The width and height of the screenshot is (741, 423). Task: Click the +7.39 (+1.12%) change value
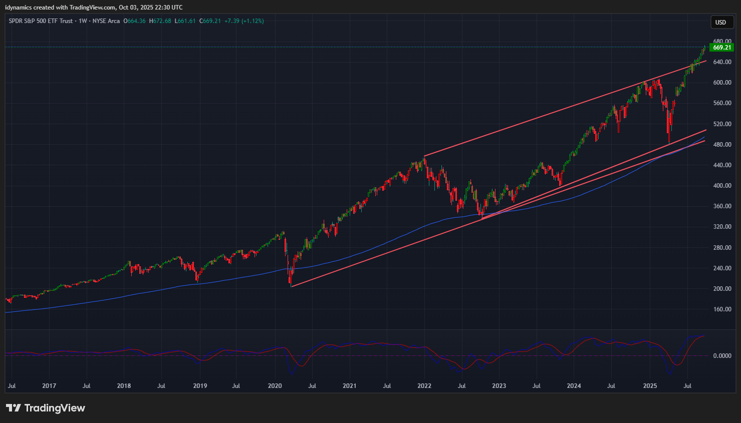point(244,21)
